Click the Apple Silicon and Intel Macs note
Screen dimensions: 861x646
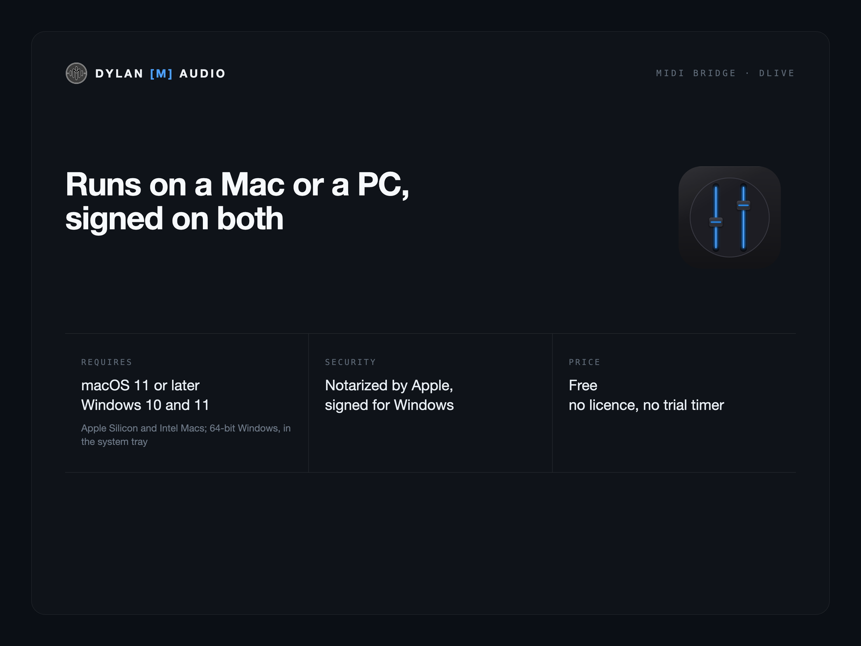coord(186,435)
